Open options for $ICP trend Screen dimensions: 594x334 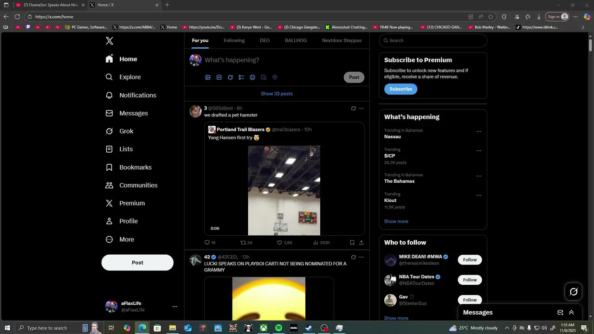pyautogui.click(x=479, y=151)
